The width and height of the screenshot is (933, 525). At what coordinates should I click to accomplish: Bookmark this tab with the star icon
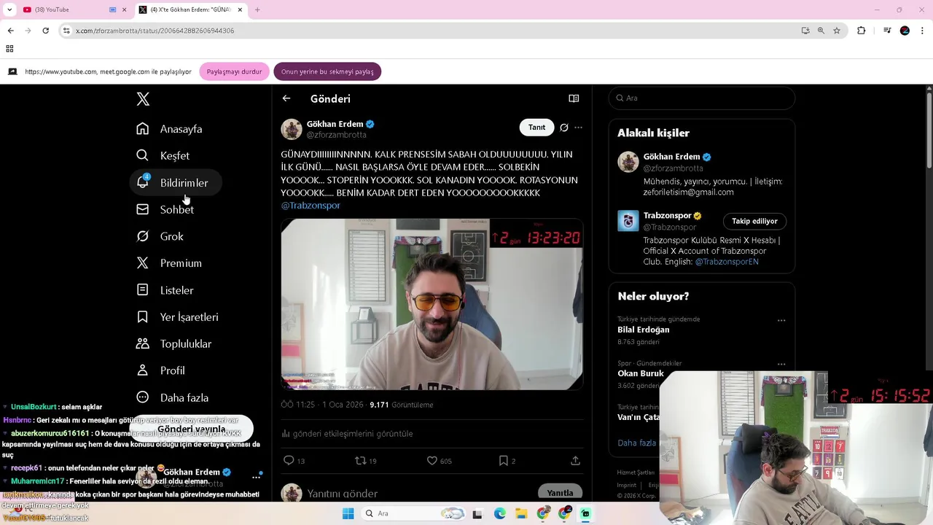[837, 31]
